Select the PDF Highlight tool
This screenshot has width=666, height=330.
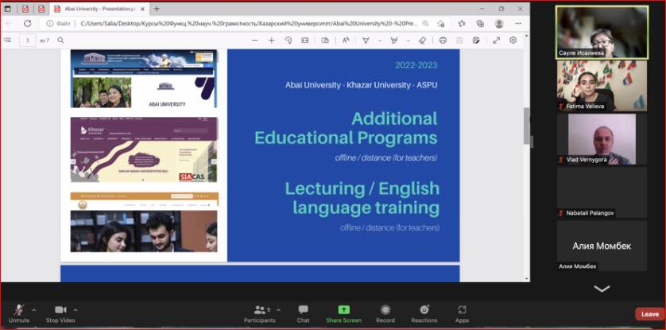(x=394, y=41)
